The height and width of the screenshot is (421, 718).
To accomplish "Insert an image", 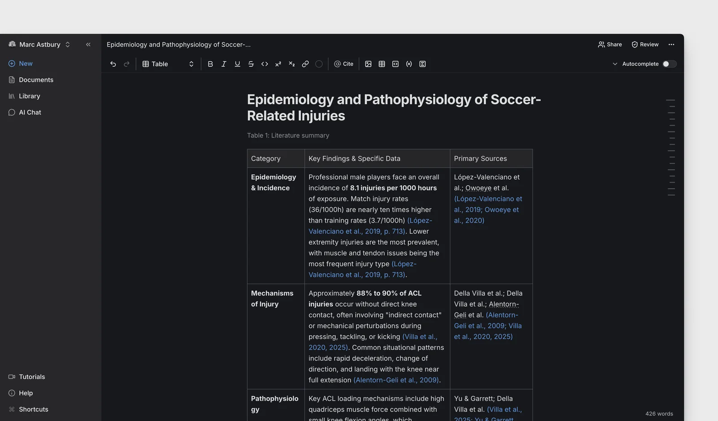I will 368,64.
